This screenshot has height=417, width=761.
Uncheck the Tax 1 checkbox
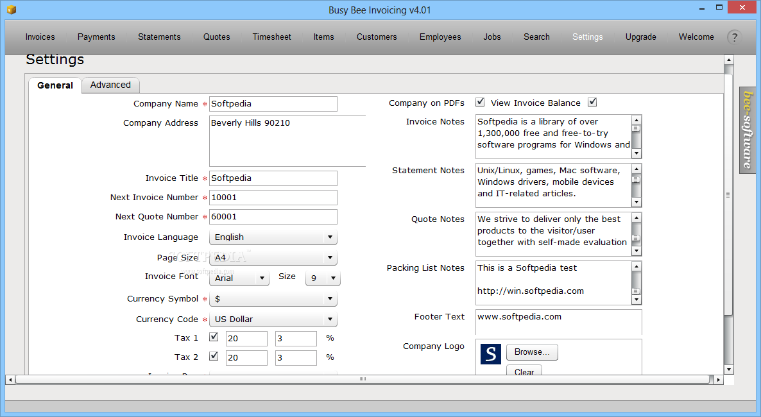tap(214, 337)
